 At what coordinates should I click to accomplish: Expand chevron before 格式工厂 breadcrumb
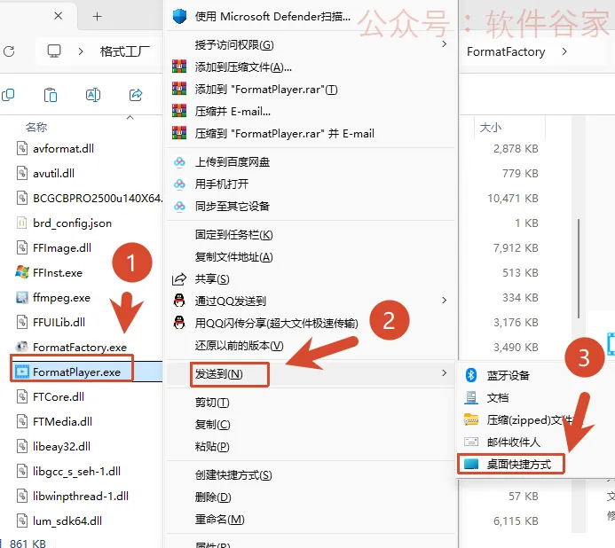click(81, 51)
